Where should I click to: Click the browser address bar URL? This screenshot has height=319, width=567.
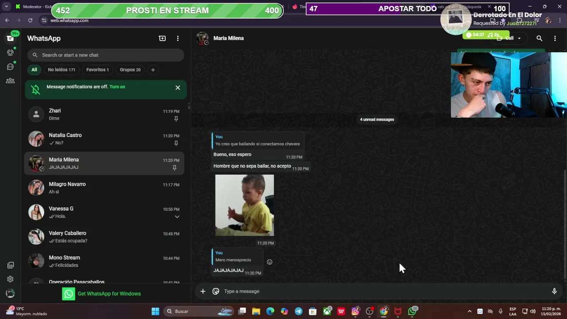click(x=69, y=20)
